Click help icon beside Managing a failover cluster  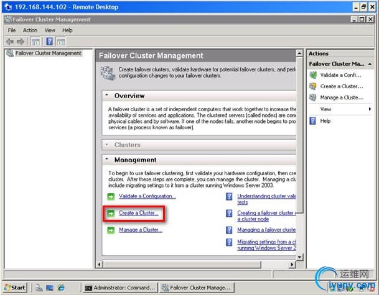(229, 230)
